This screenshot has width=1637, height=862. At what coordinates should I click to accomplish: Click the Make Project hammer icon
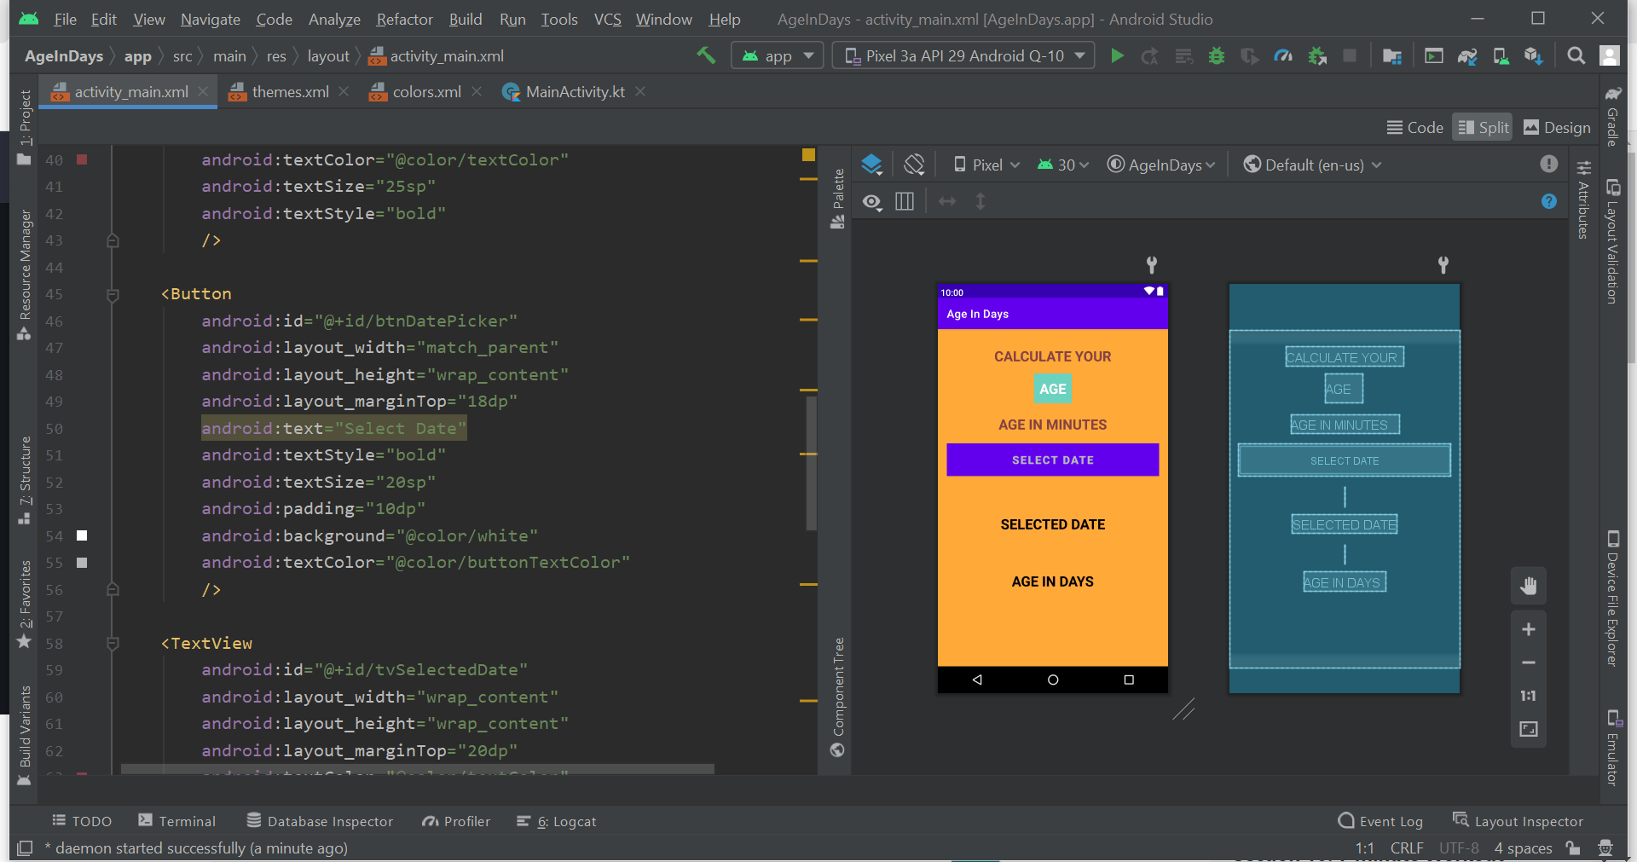(706, 56)
